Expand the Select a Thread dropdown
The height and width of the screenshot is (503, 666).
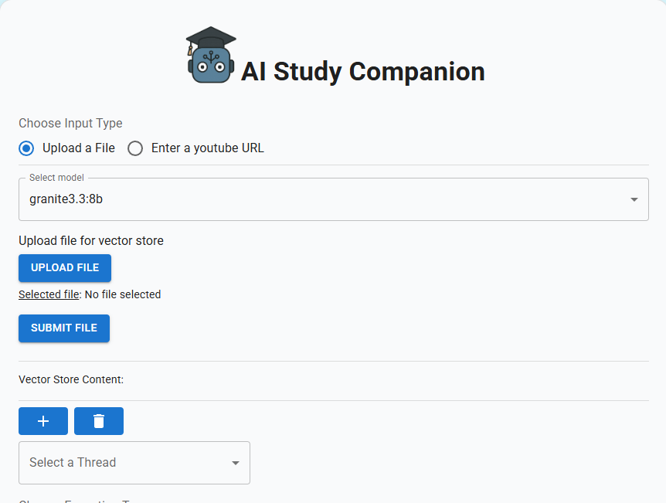click(x=134, y=463)
